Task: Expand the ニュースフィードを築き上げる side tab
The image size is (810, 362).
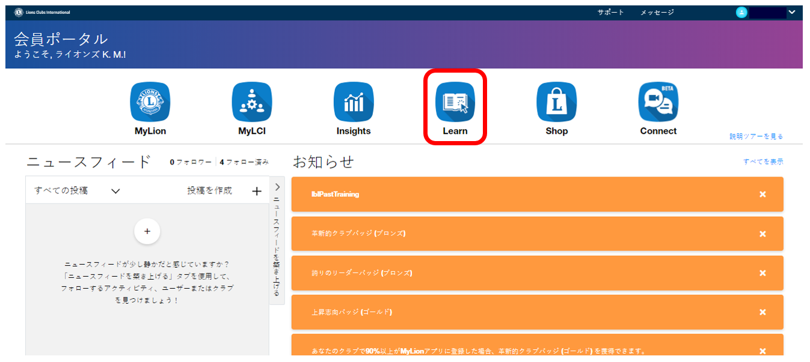Action: (277, 240)
